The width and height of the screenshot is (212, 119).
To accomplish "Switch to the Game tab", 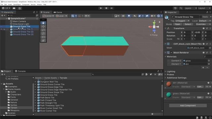I will click(58, 12).
